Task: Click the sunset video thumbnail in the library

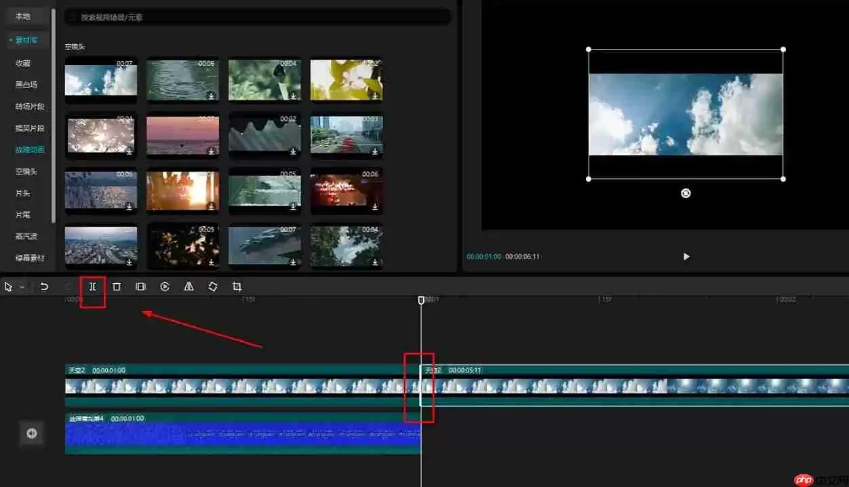Action: (x=183, y=134)
